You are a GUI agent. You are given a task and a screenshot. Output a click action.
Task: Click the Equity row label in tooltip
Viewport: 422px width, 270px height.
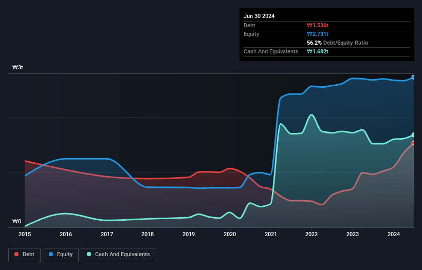pos(251,34)
